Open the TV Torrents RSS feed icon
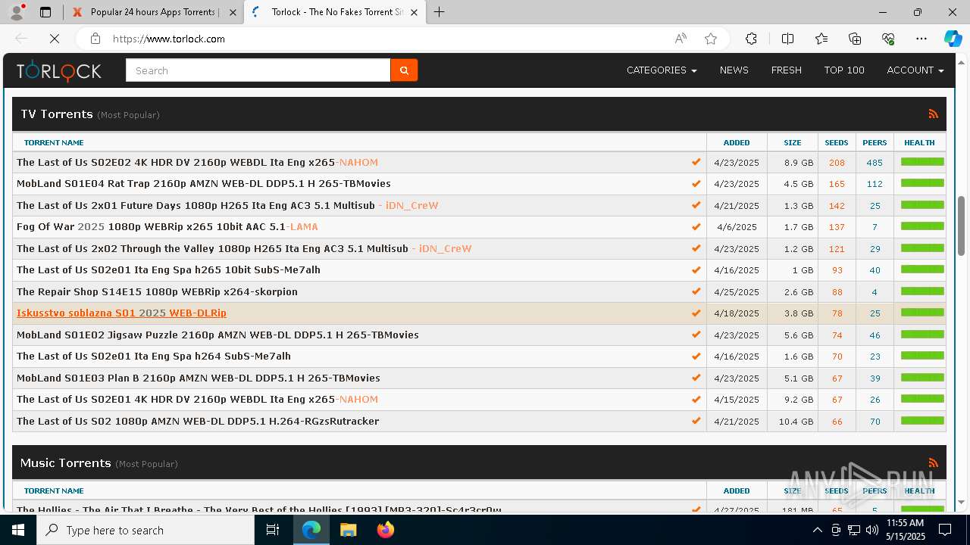970x545 pixels. (933, 114)
